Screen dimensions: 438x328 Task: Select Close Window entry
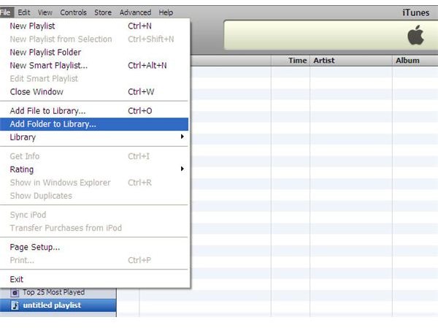pos(94,92)
